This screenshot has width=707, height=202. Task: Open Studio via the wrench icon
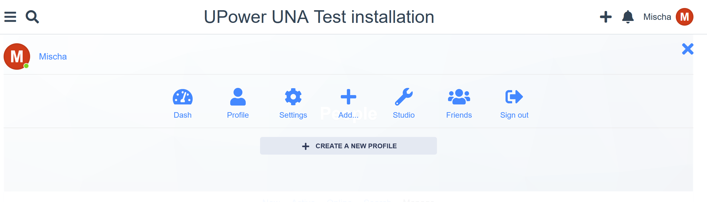point(404,97)
